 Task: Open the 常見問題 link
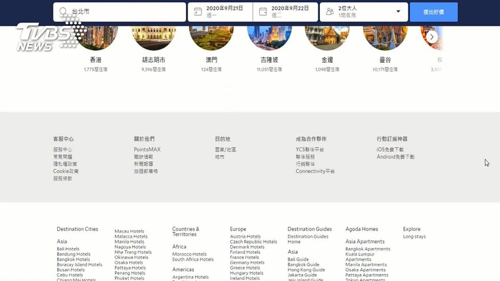click(x=63, y=157)
